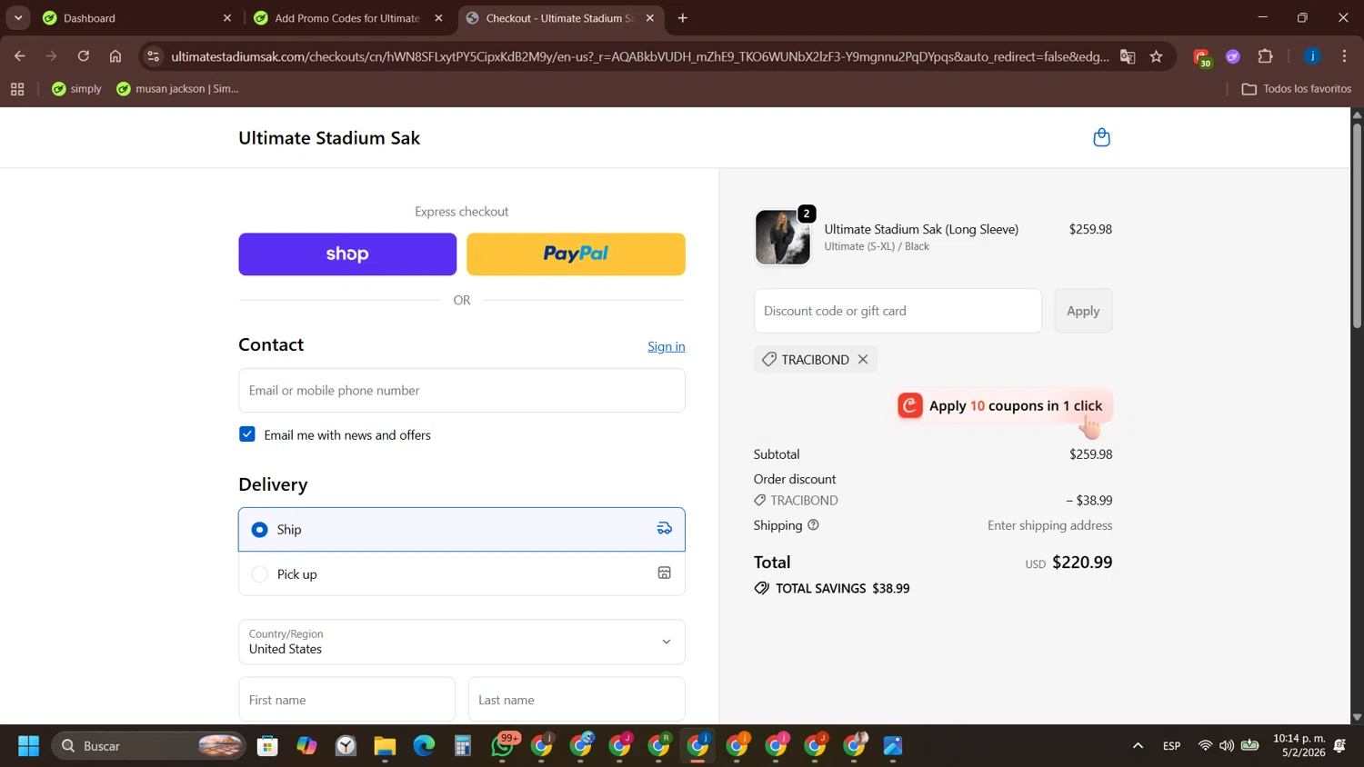Screen dimensions: 1364x767
Task: Click the Ship delivery truck icon
Action: click(x=665, y=529)
